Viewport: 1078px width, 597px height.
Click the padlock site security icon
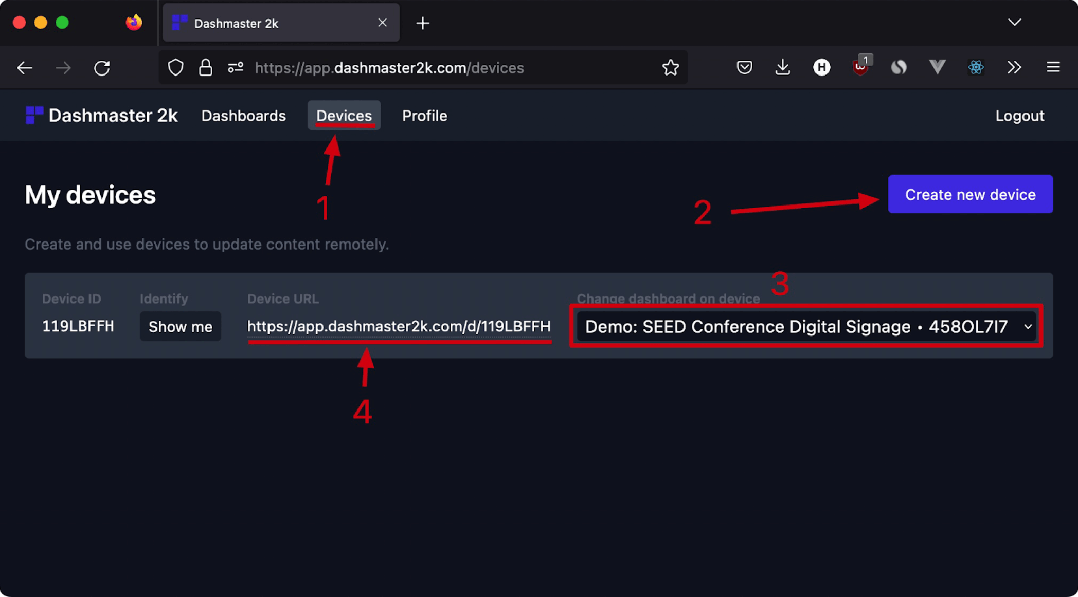click(206, 67)
